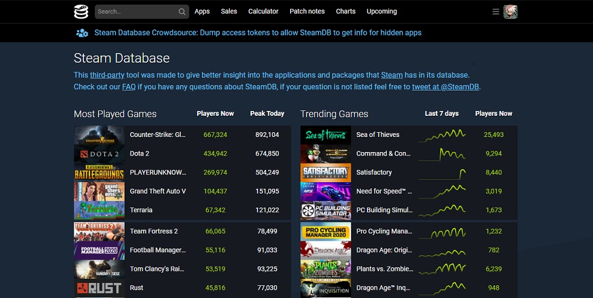This screenshot has width=593, height=298.
Task: Click PC Building Simul... name
Action: [384, 210]
